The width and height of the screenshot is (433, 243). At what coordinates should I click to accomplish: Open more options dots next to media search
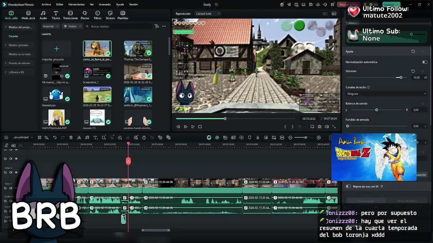(164, 26)
